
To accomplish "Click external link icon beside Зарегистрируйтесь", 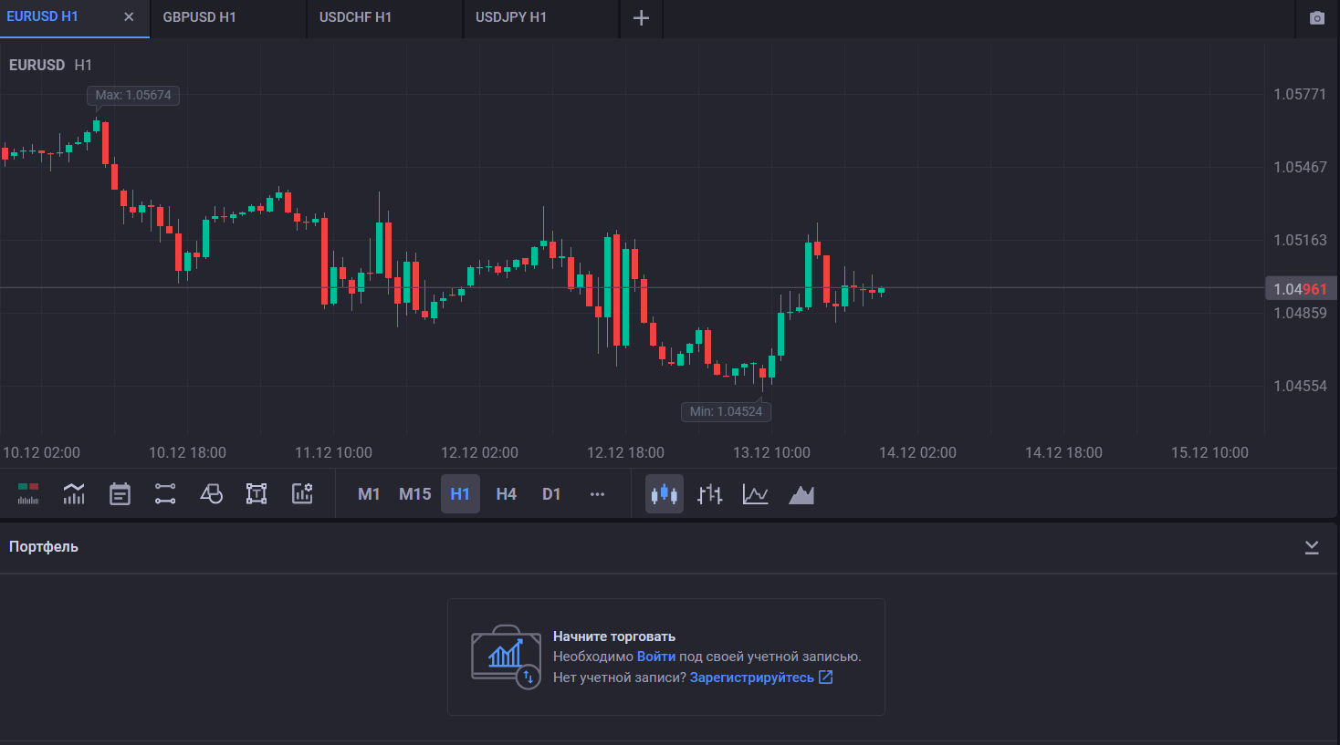I will pos(826,678).
